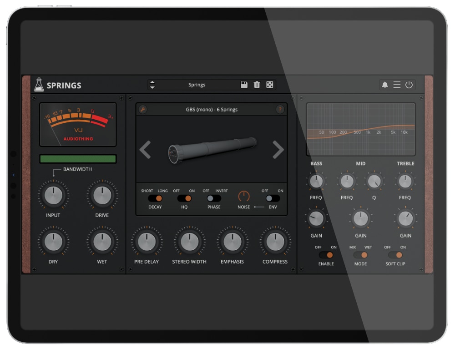Viewport: 455px width, 349px height.
Task: Click the 'GBS (mono) - 6 Springs' title
Action: [212, 109]
